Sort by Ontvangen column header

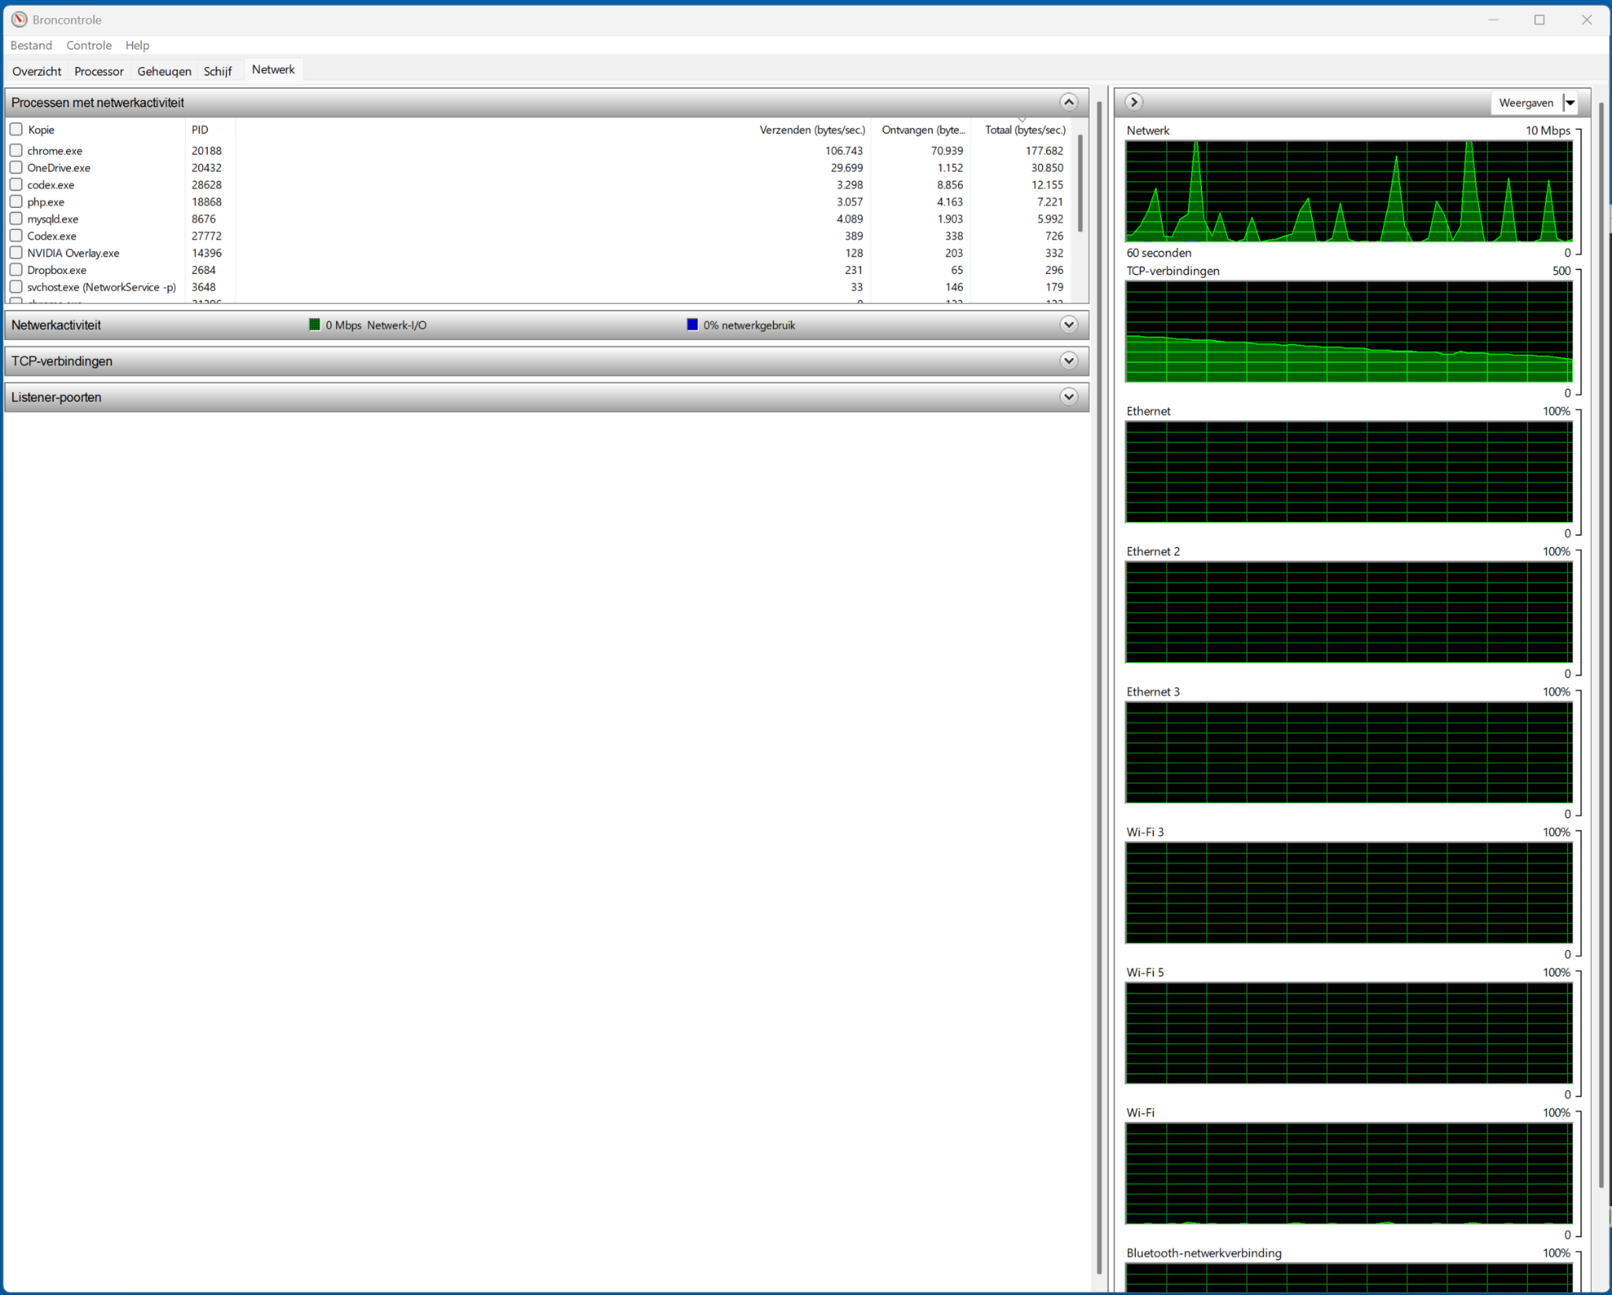(922, 130)
